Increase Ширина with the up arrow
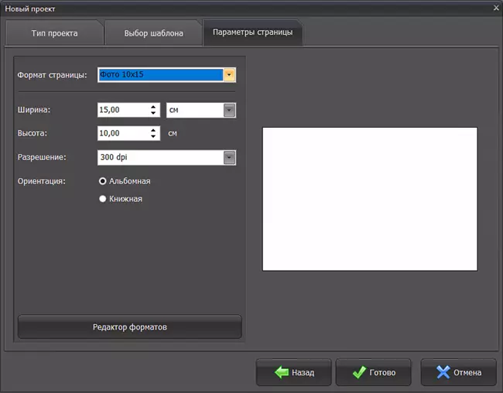The image size is (503, 393). coord(153,108)
